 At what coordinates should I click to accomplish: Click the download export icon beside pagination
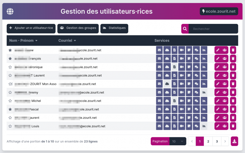coord(234,141)
